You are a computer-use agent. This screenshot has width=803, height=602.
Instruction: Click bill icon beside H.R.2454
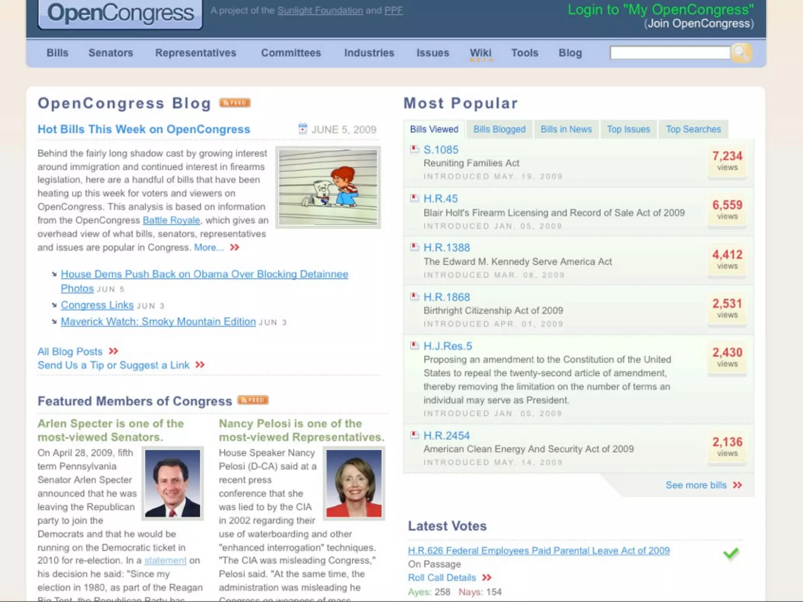pos(414,435)
